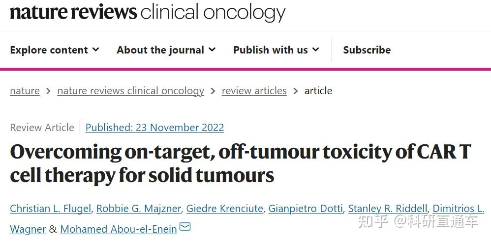Click the Subscribe menu item
Screen dimensions: 491x241
click(367, 50)
